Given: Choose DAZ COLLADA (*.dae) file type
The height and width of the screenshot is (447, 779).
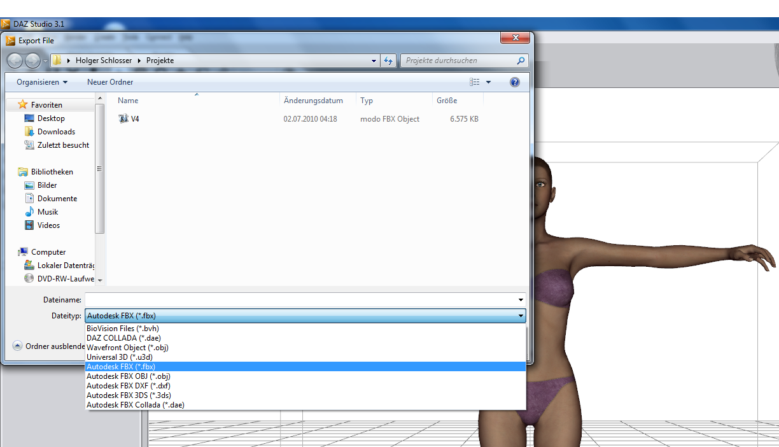Looking at the screenshot, I should coord(305,338).
